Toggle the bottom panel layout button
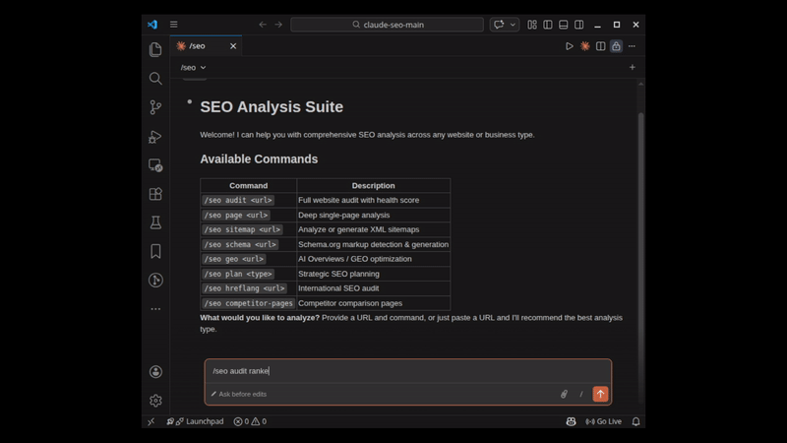 564,25
